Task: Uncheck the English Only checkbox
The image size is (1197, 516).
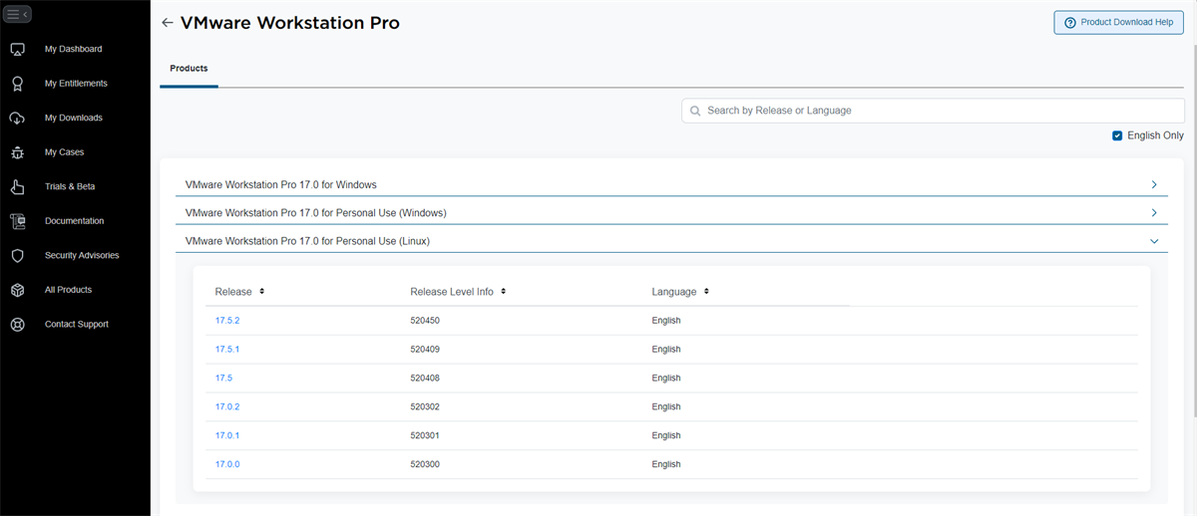Action: pos(1117,135)
